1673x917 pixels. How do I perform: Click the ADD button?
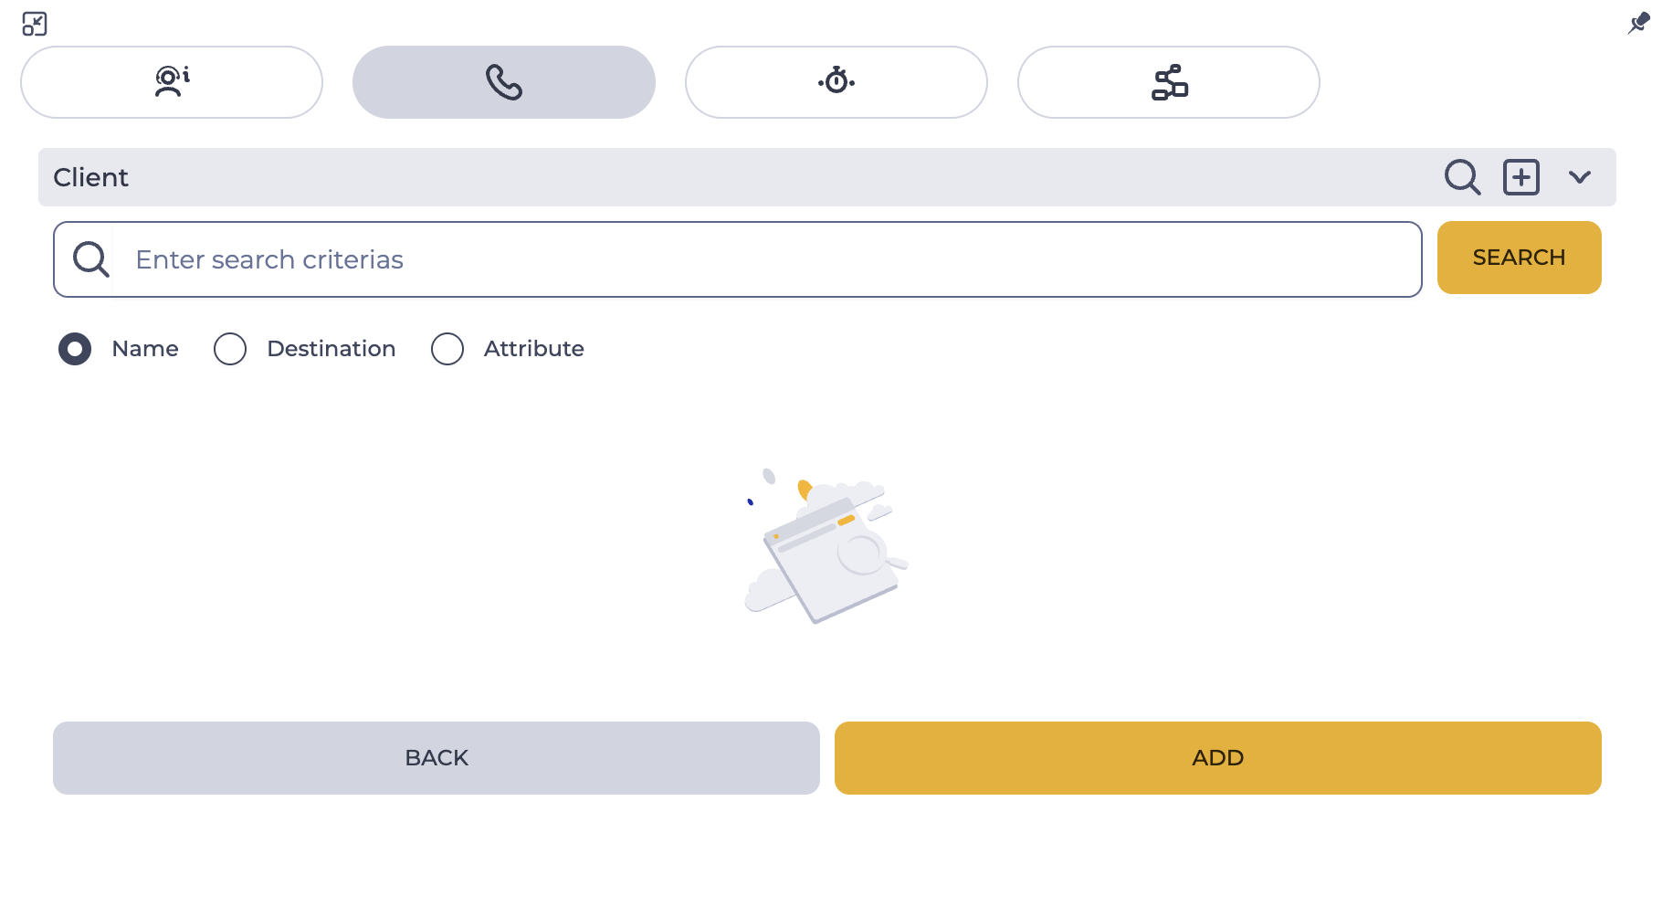pyautogui.click(x=1218, y=758)
